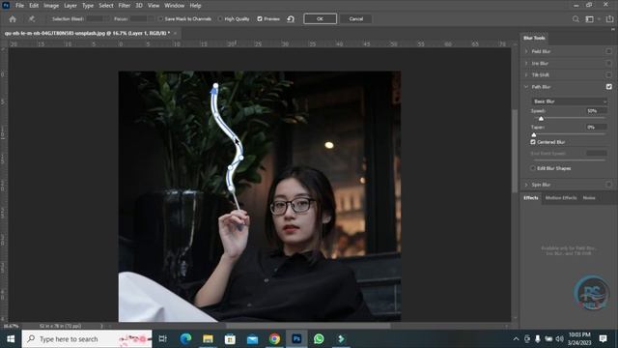Click the blur path start point at the top
618x348 pixels.
[x=215, y=85]
